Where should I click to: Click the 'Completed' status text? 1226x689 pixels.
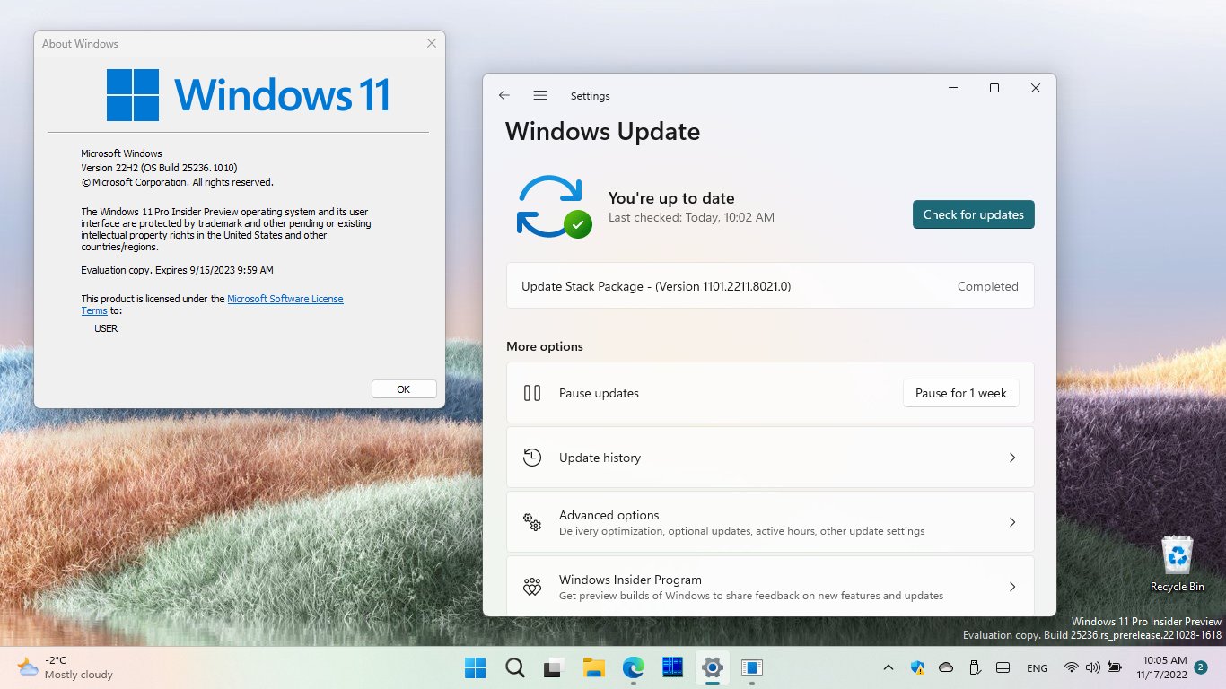click(988, 286)
